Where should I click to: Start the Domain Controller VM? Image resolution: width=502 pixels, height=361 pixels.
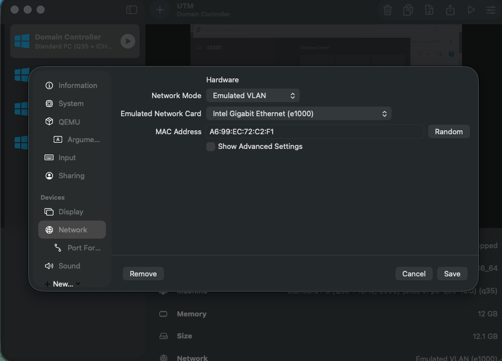(127, 41)
